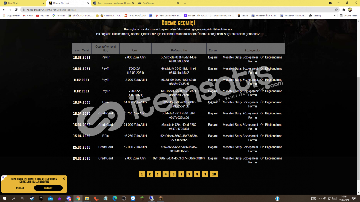Go to payment history page 5

click(173, 174)
